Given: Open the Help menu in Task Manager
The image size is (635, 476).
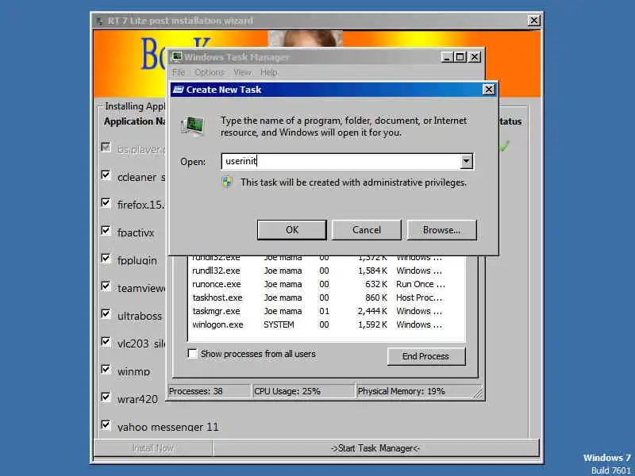Looking at the screenshot, I should pos(269,72).
